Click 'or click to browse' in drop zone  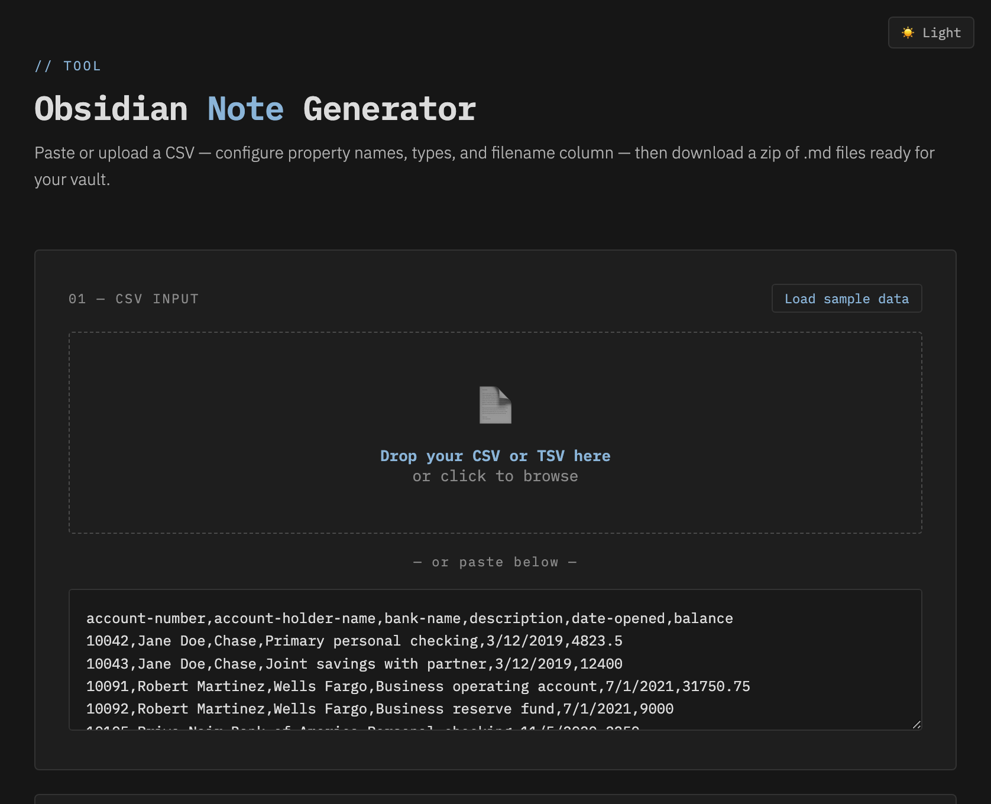pyautogui.click(x=495, y=476)
